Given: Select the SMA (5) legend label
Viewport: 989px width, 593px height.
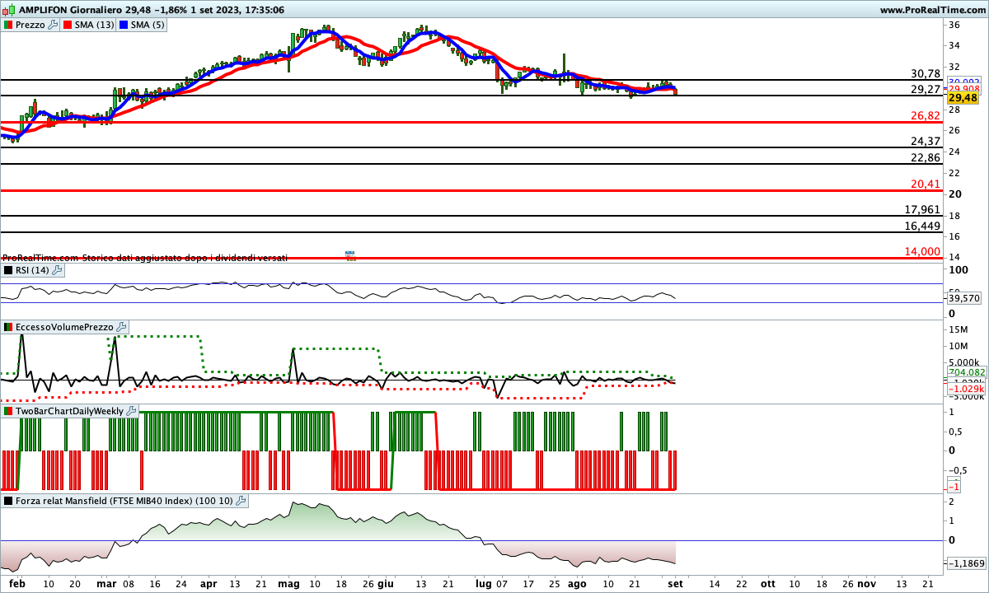Looking at the screenshot, I should click(x=148, y=25).
